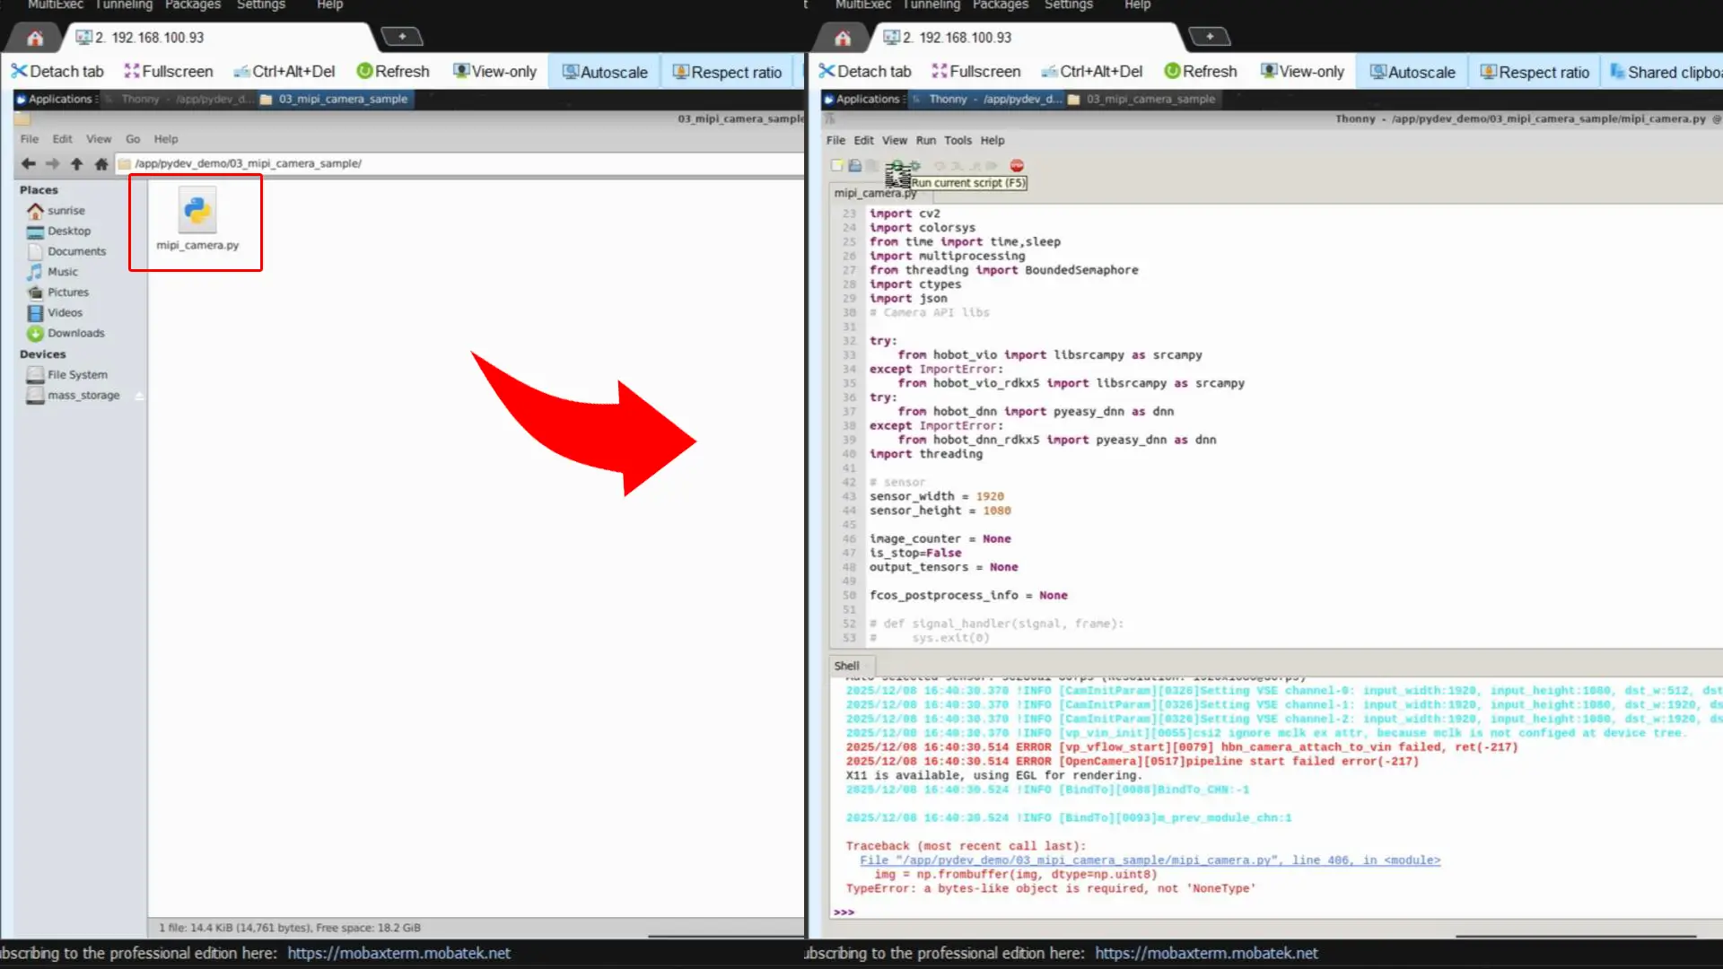Open the Run menu in Thonny
Screen dimensions: 1723x969
(x=925, y=140)
